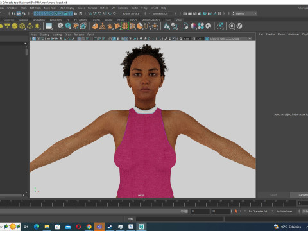This screenshot has height=231, width=308.
Task: Click the multicolored sphere shelf icon
Action: [193, 26]
